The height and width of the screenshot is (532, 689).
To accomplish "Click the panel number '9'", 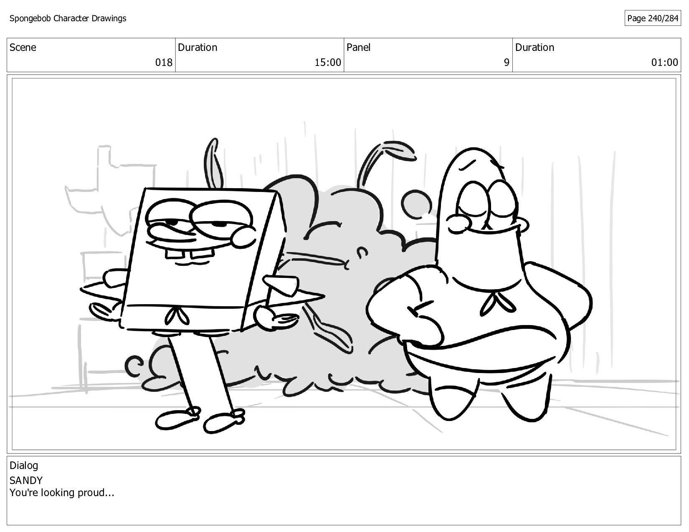I will coord(507,63).
